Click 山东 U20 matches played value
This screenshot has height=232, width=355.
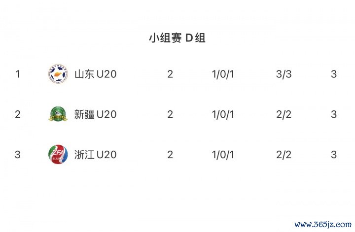(x=170, y=74)
